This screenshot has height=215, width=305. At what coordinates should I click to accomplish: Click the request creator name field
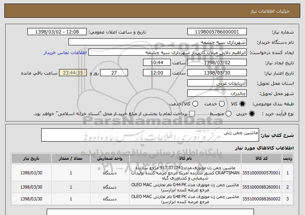coord(168,52)
